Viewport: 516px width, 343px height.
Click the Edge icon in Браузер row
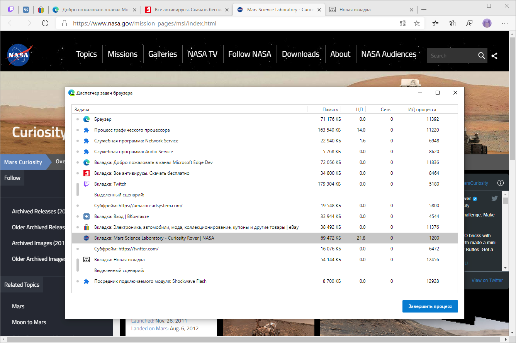click(x=87, y=119)
